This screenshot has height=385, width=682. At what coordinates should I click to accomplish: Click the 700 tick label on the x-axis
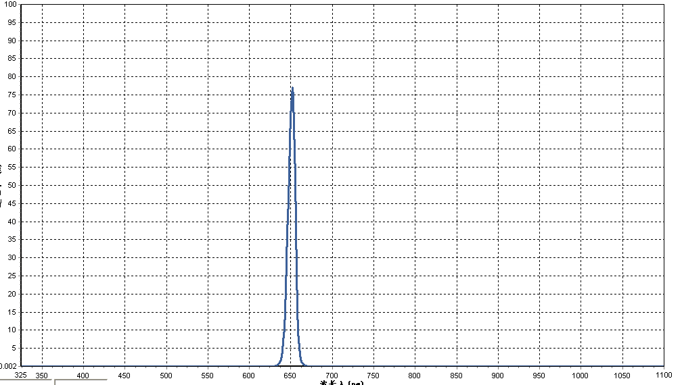pyautogui.click(x=332, y=375)
